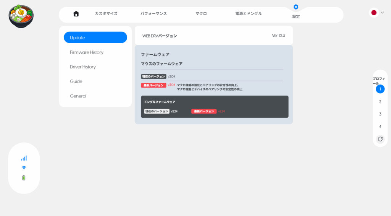Select profile 1

pos(380,89)
